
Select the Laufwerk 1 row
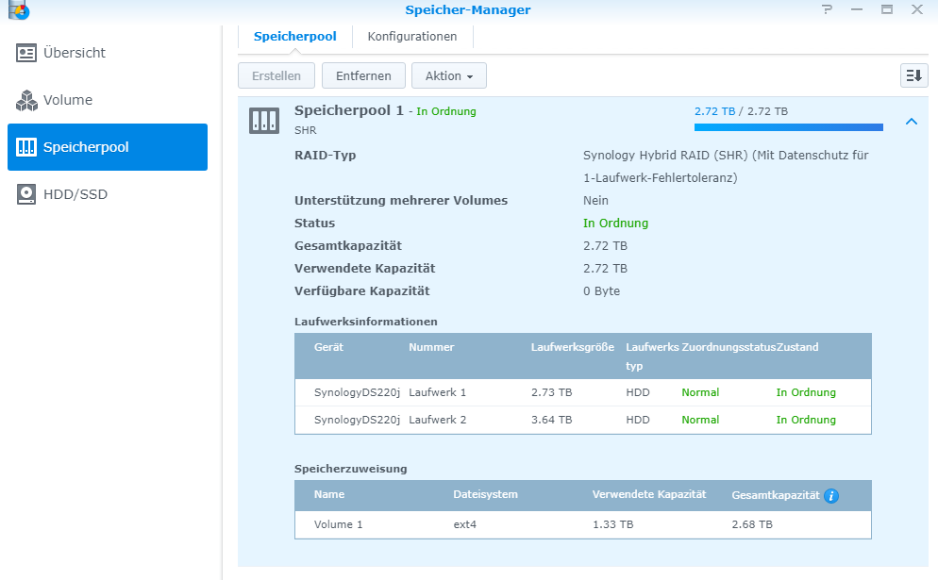(x=582, y=393)
